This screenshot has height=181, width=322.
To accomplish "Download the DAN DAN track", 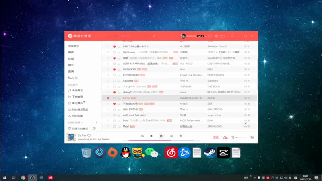I will tap(119, 47).
